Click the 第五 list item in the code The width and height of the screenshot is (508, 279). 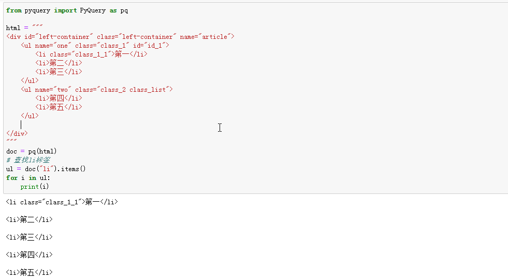point(59,107)
